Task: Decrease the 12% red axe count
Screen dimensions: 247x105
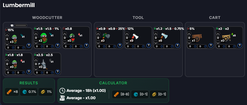Action: 127,43
